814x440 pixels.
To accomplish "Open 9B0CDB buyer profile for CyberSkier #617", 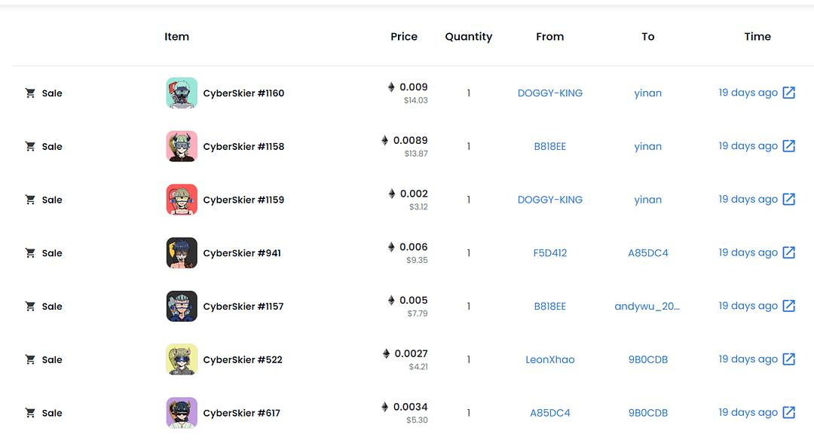I will [647, 413].
